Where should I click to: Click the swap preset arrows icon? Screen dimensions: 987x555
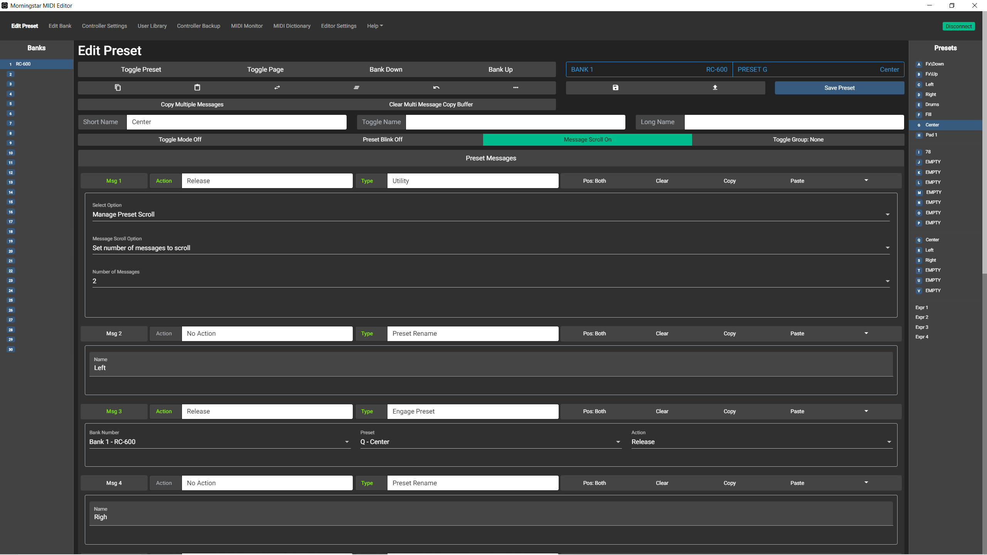pyautogui.click(x=277, y=87)
